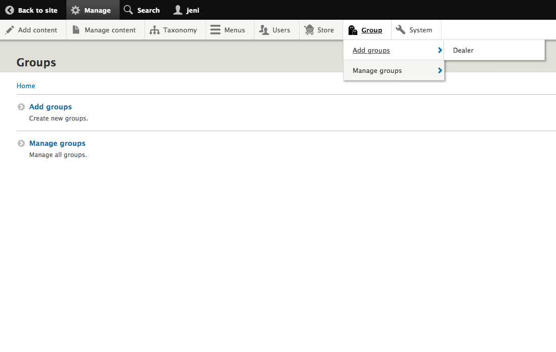The width and height of the screenshot is (556, 352).
Task: Click the arrow icon beside Add groups heading
Action: pos(21,107)
